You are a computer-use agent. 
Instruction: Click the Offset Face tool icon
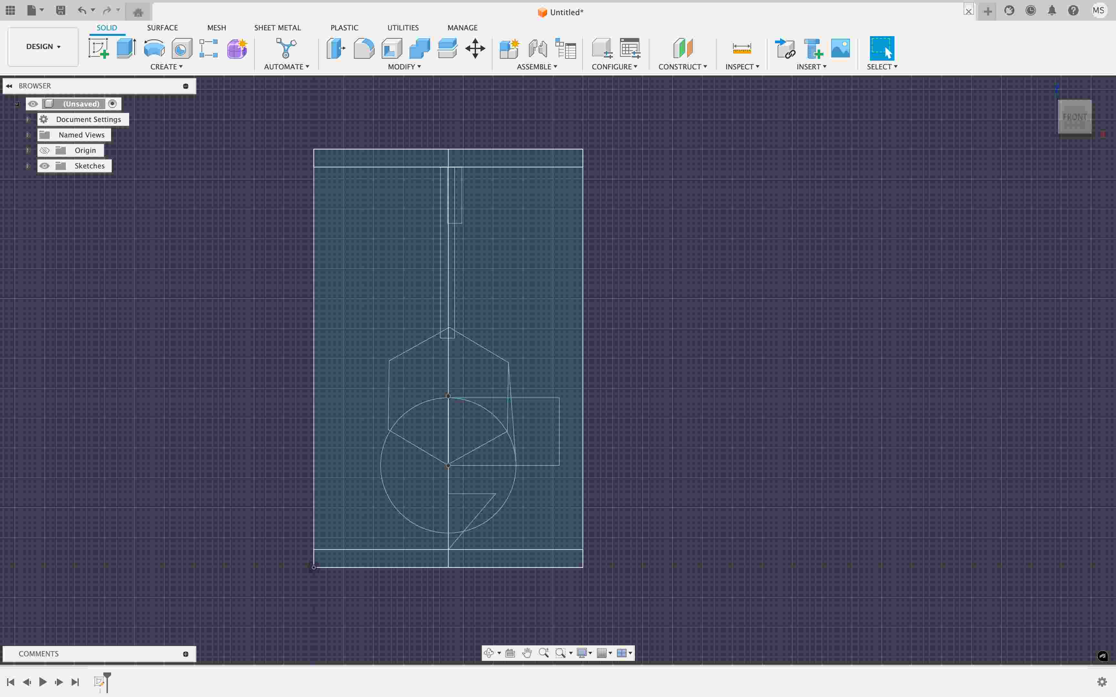447,48
